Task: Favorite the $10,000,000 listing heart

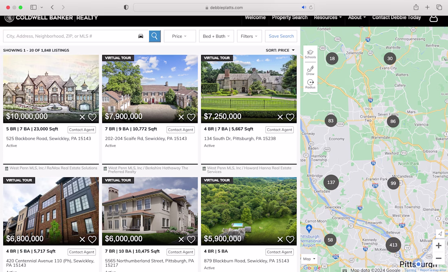Action: click(x=92, y=117)
